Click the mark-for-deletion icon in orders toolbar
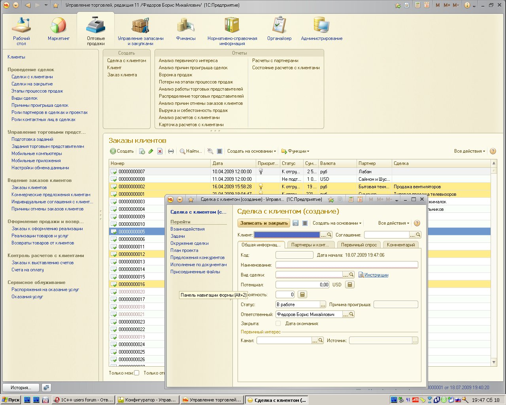Screen dimensions: 506x405 point(160,151)
